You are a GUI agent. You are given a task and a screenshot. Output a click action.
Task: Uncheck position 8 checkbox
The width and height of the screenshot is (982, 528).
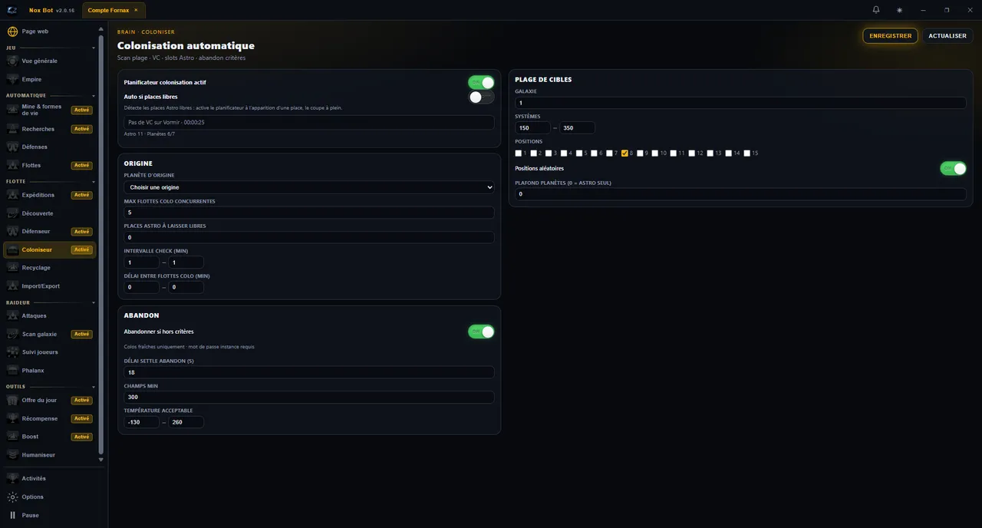coord(624,153)
